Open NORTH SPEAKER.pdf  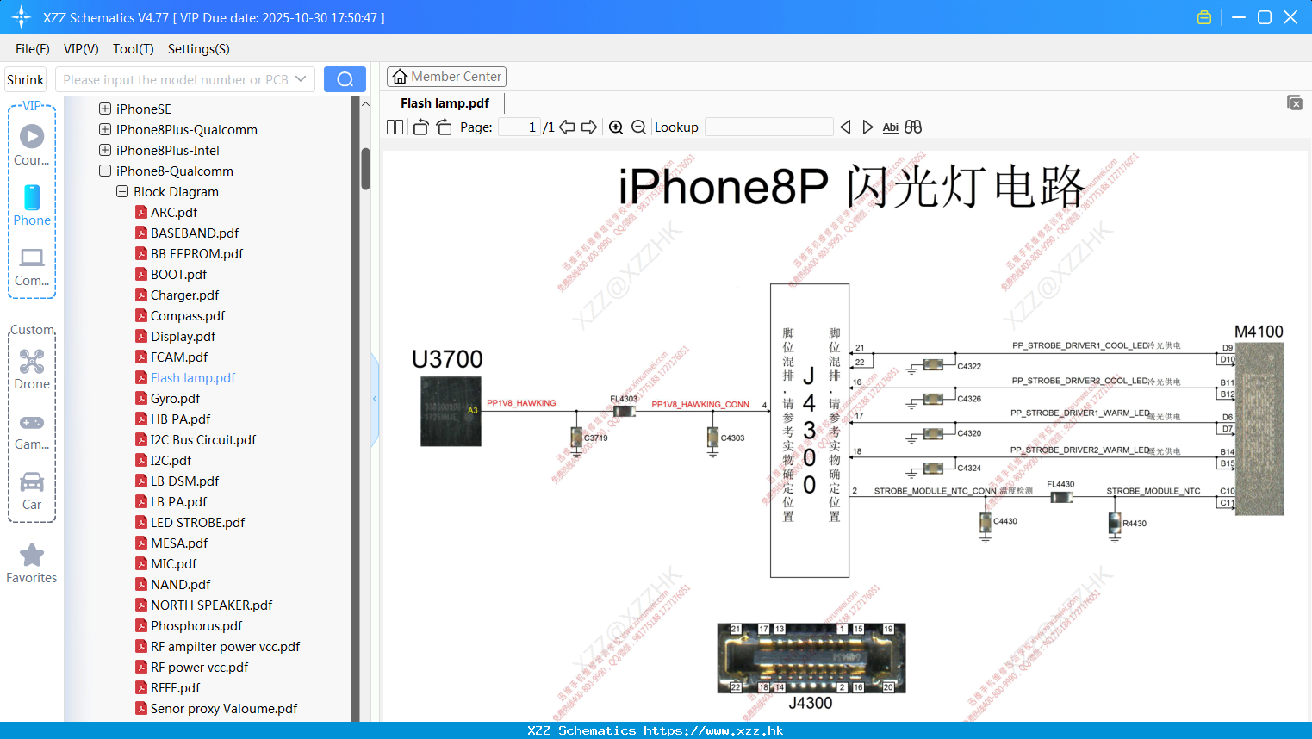pos(211,605)
